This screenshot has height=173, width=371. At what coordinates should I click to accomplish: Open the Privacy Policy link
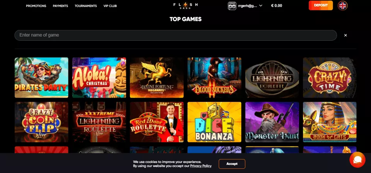[201, 166]
